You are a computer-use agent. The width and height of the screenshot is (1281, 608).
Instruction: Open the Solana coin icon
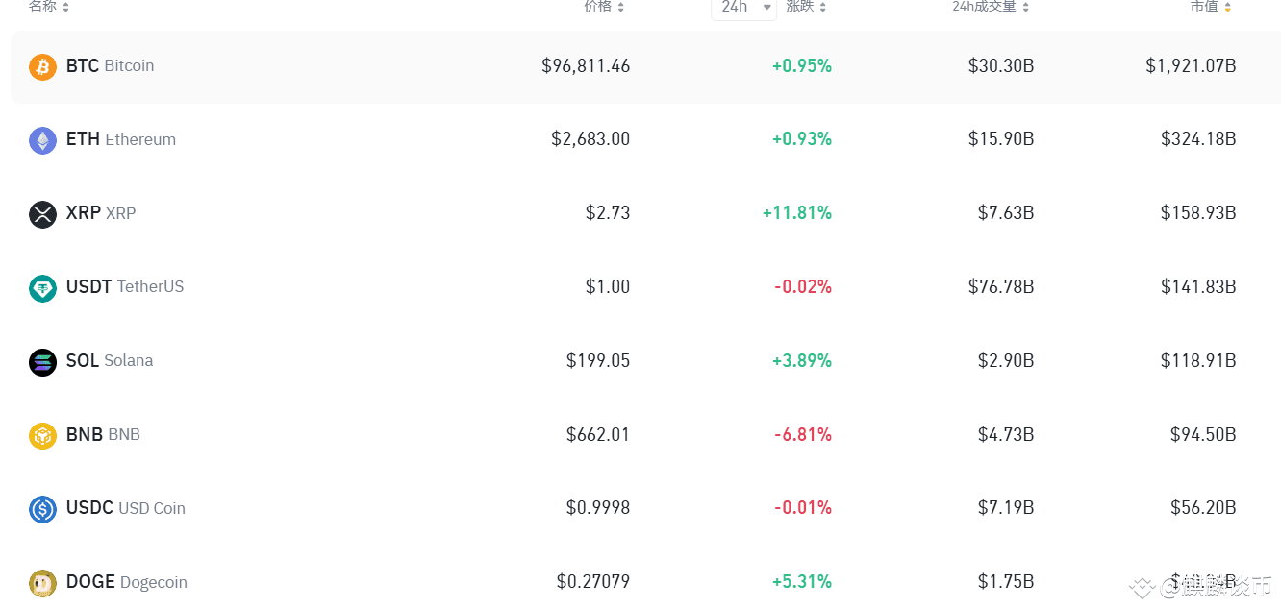click(42, 362)
